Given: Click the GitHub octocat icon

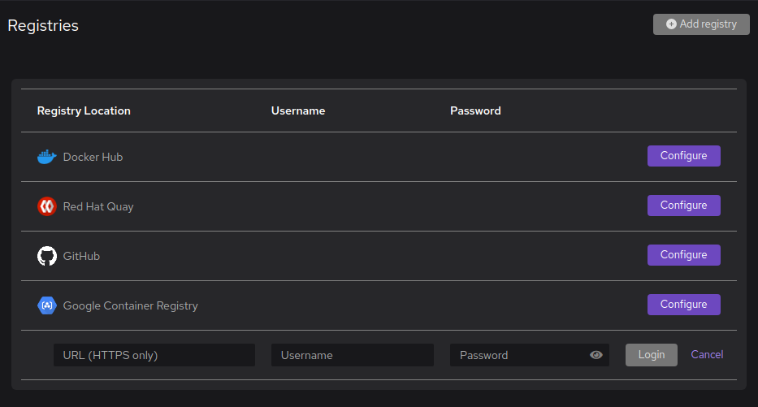Looking at the screenshot, I should pyautogui.click(x=47, y=256).
